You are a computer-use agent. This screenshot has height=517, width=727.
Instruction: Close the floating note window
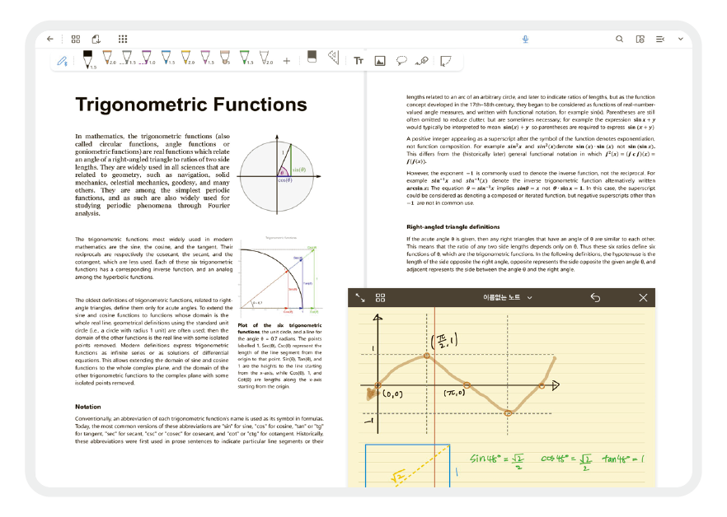point(643,297)
